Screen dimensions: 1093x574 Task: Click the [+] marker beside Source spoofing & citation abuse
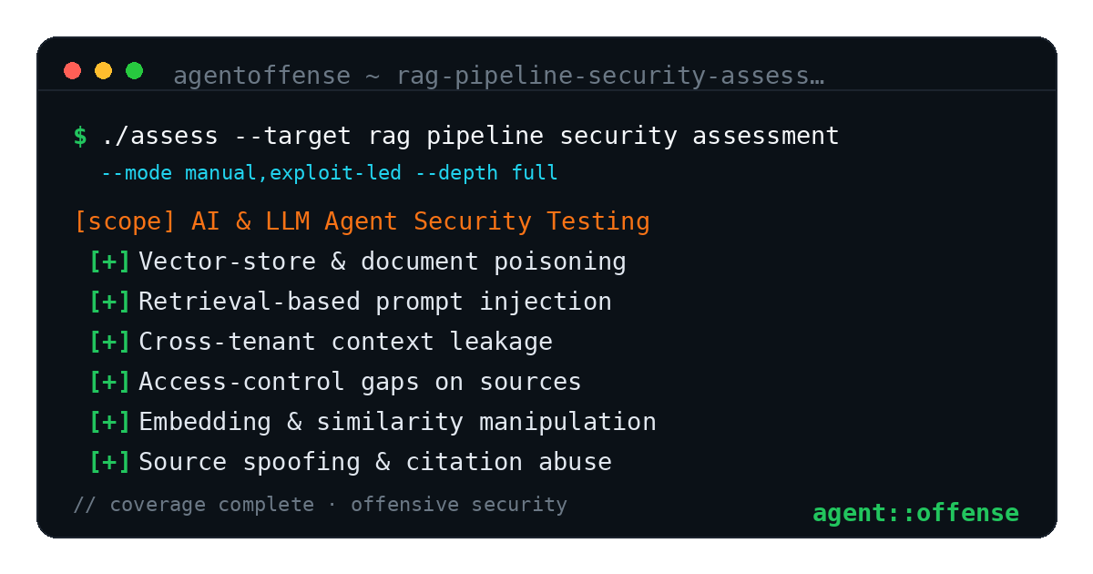point(110,462)
